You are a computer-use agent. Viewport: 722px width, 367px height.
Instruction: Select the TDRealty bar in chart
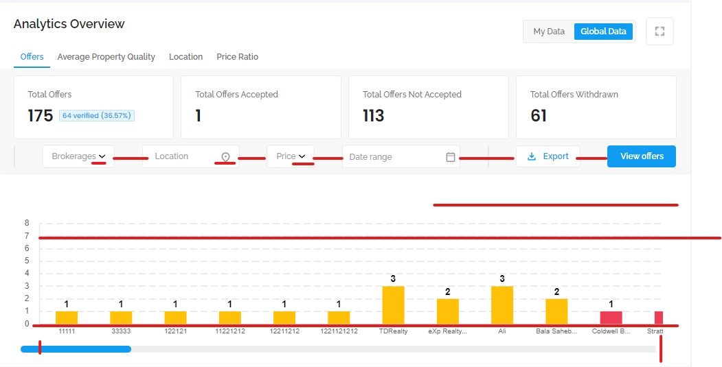(393, 305)
